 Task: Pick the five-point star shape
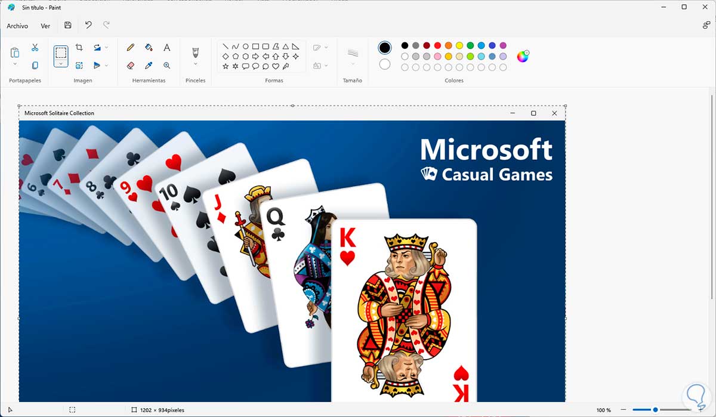pyautogui.click(x=226, y=66)
